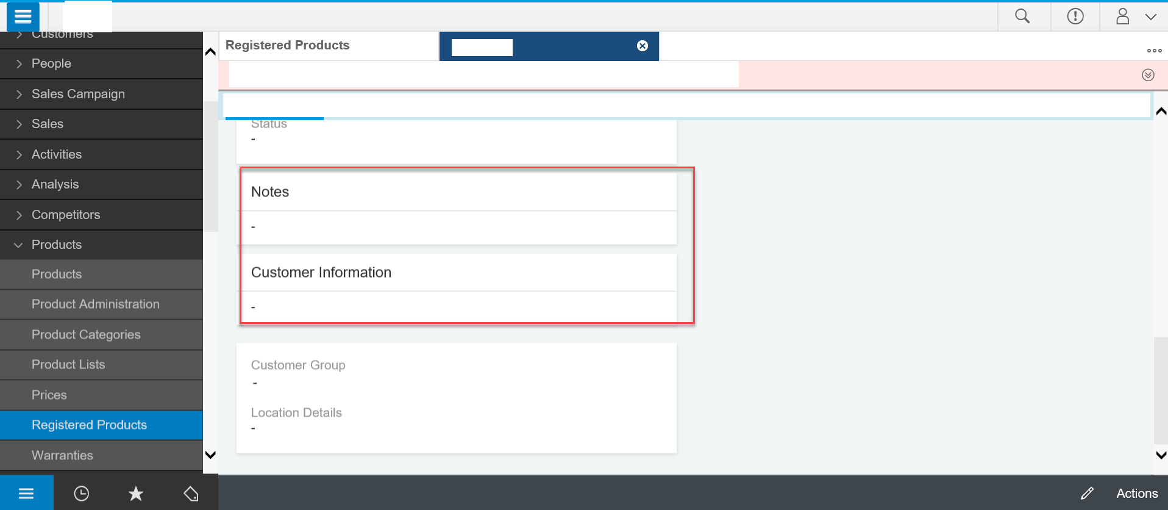
Task: Click content pane scroll down arrow
Action: pyautogui.click(x=1161, y=455)
